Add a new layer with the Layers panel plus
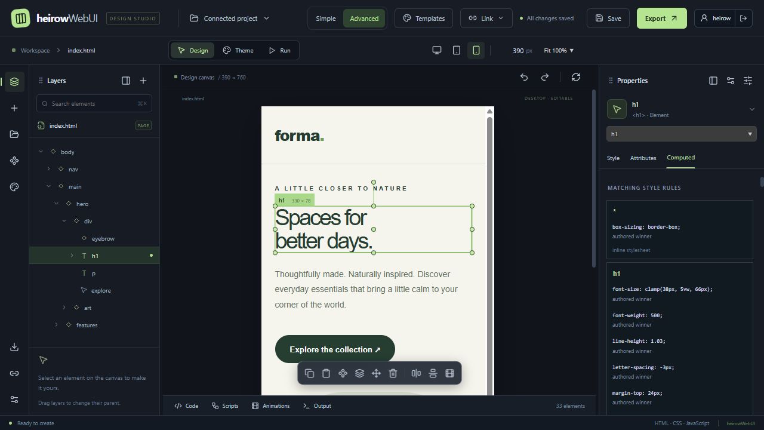This screenshot has width=764, height=430. (143, 81)
